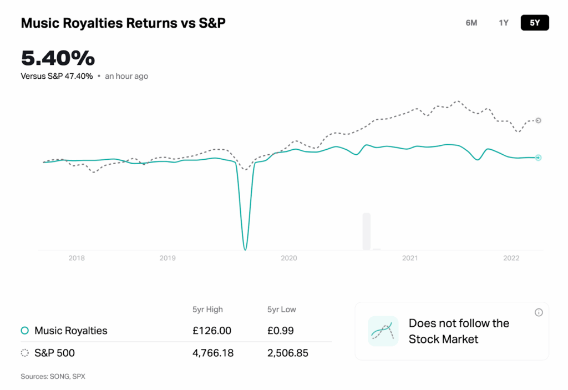Viewport: 568px width, 390px height.
Task: Click the 5.40% return figure
Action: (x=58, y=58)
